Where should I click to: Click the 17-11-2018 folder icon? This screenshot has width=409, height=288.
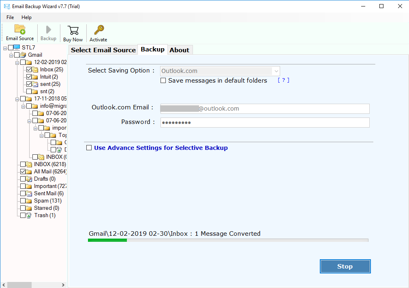[x=29, y=99]
